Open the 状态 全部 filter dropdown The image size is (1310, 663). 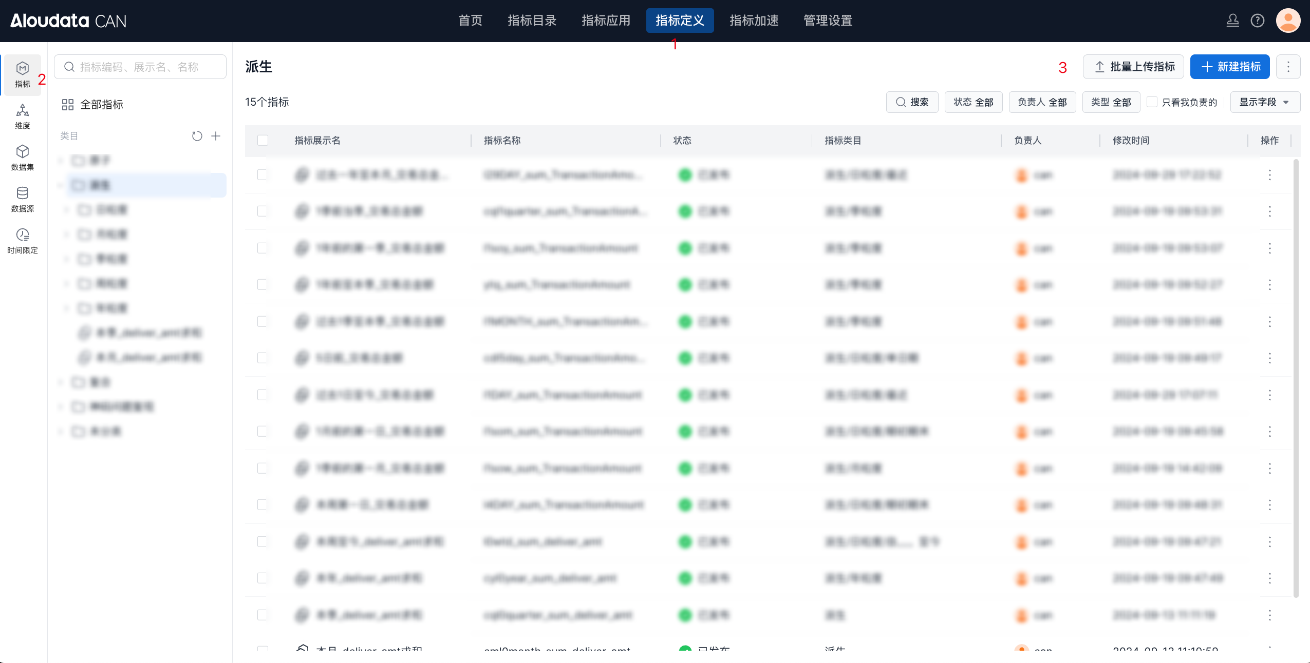point(973,102)
